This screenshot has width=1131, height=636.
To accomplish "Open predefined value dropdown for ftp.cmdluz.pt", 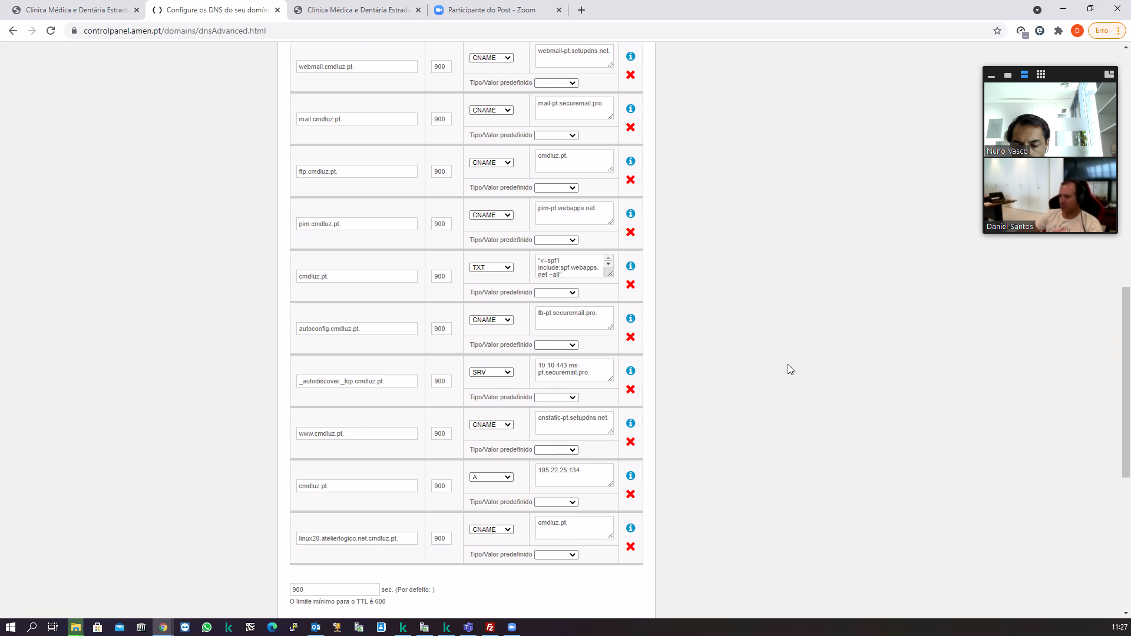I will tap(556, 188).
